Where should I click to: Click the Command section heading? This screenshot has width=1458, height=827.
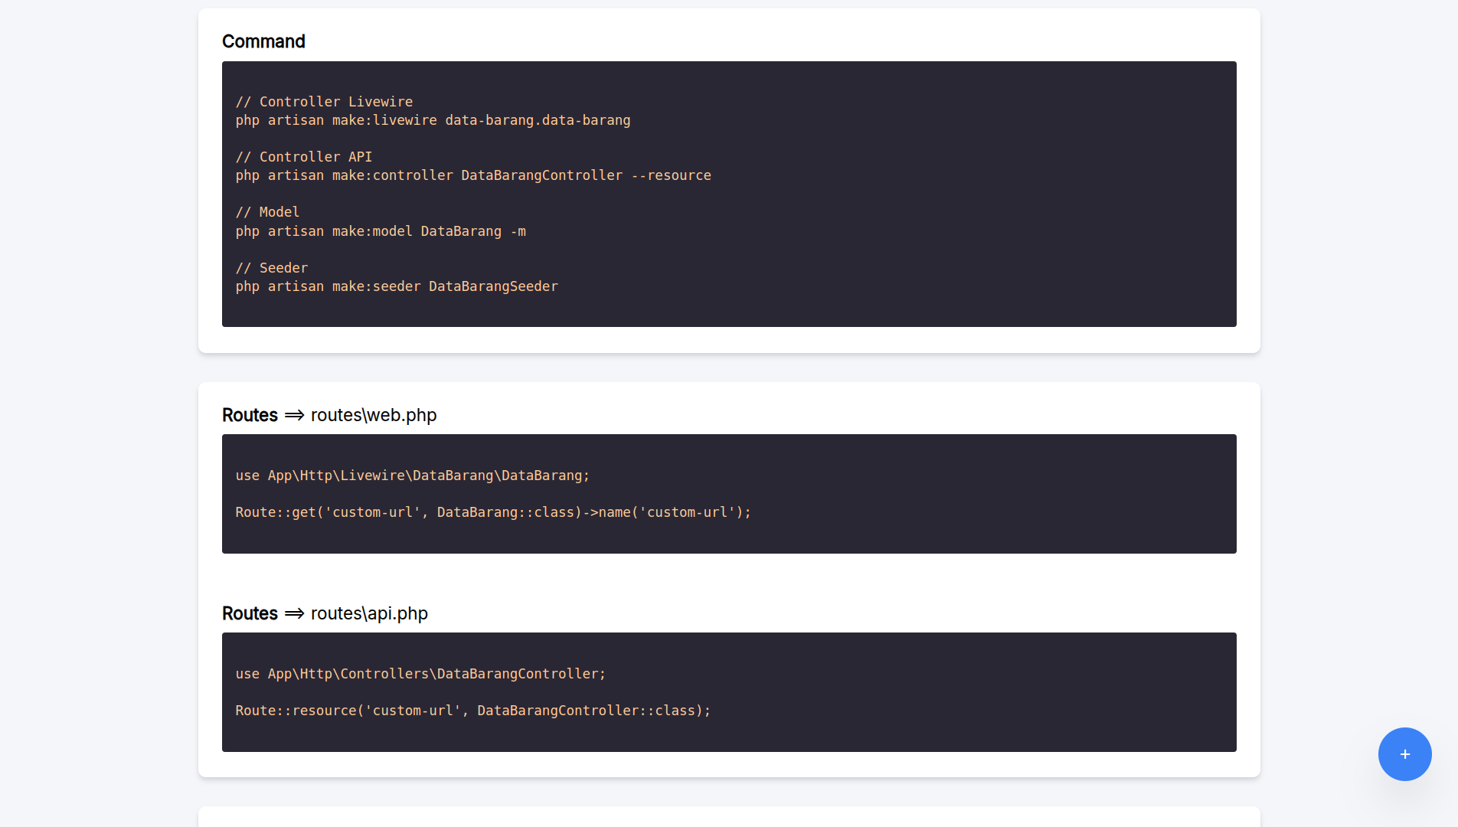pos(263,41)
